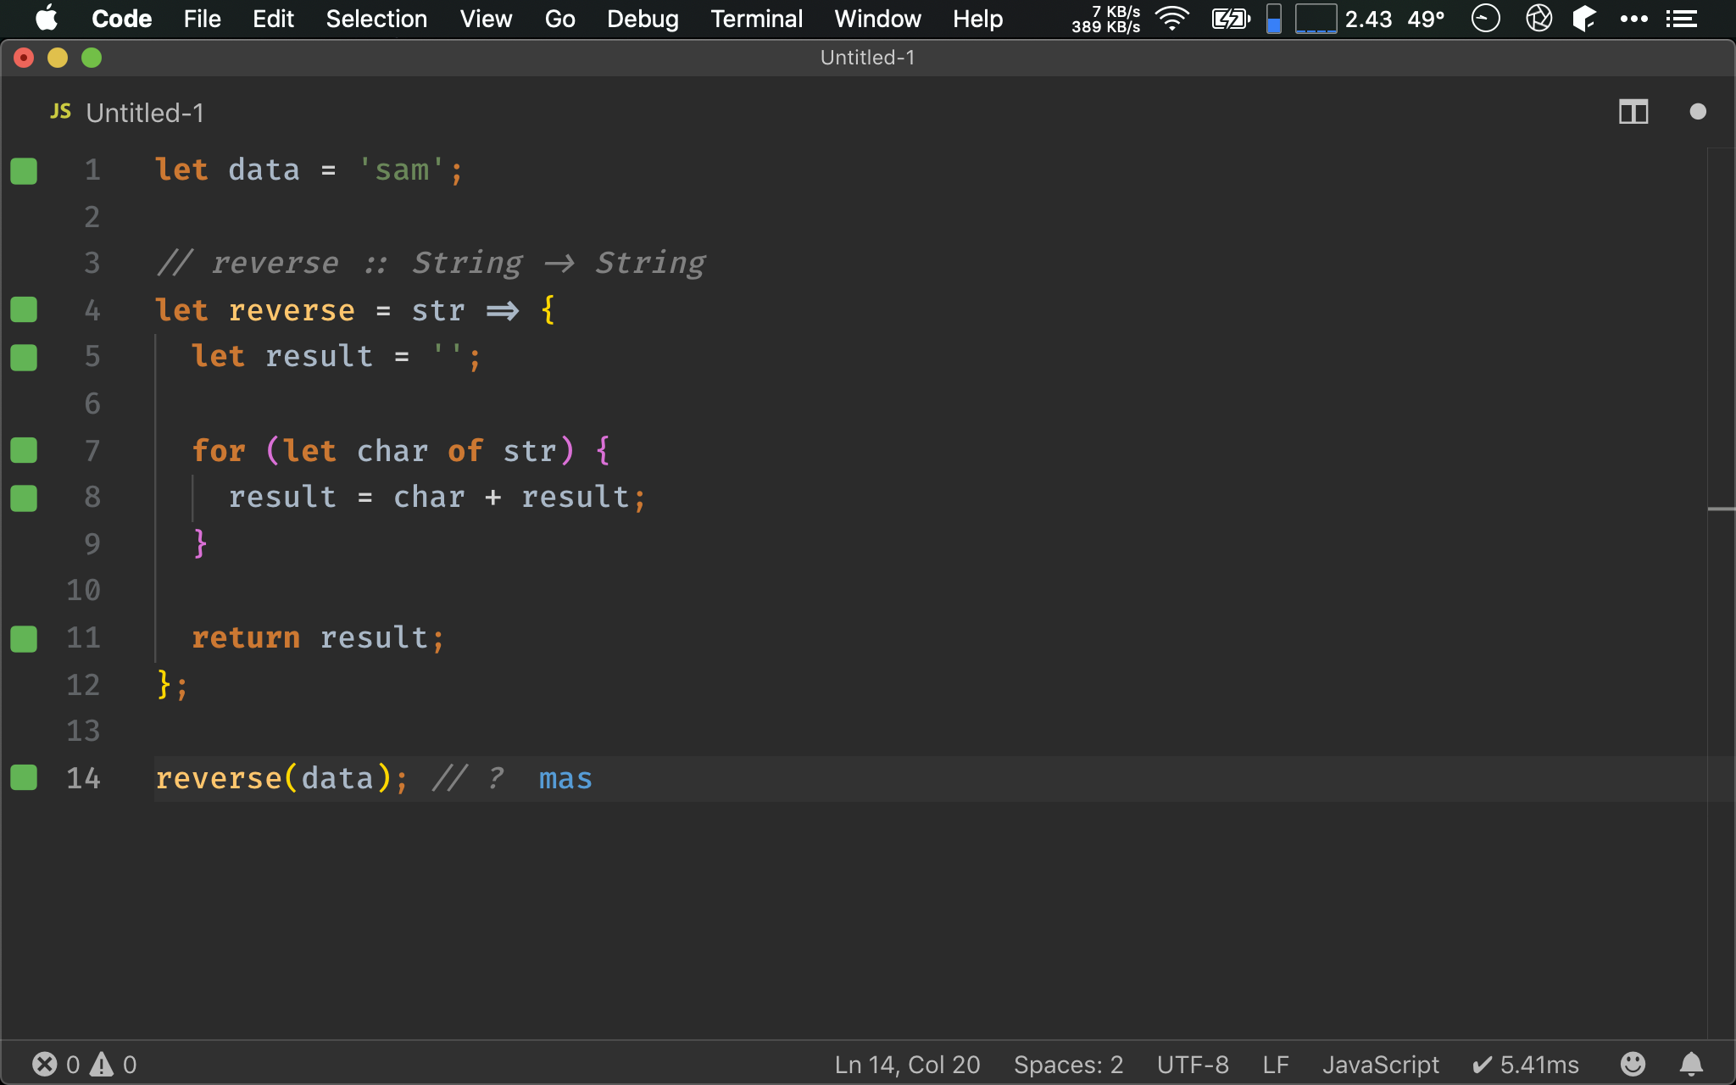Click the for loop keyword
This screenshot has height=1085, width=1736.
219,450
